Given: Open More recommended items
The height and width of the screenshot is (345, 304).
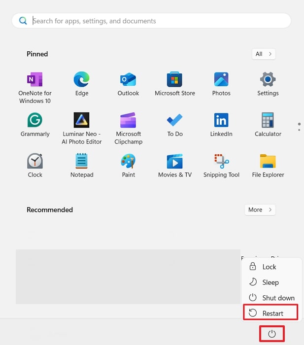Looking at the screenshot, I should click(x=260, y=209).
